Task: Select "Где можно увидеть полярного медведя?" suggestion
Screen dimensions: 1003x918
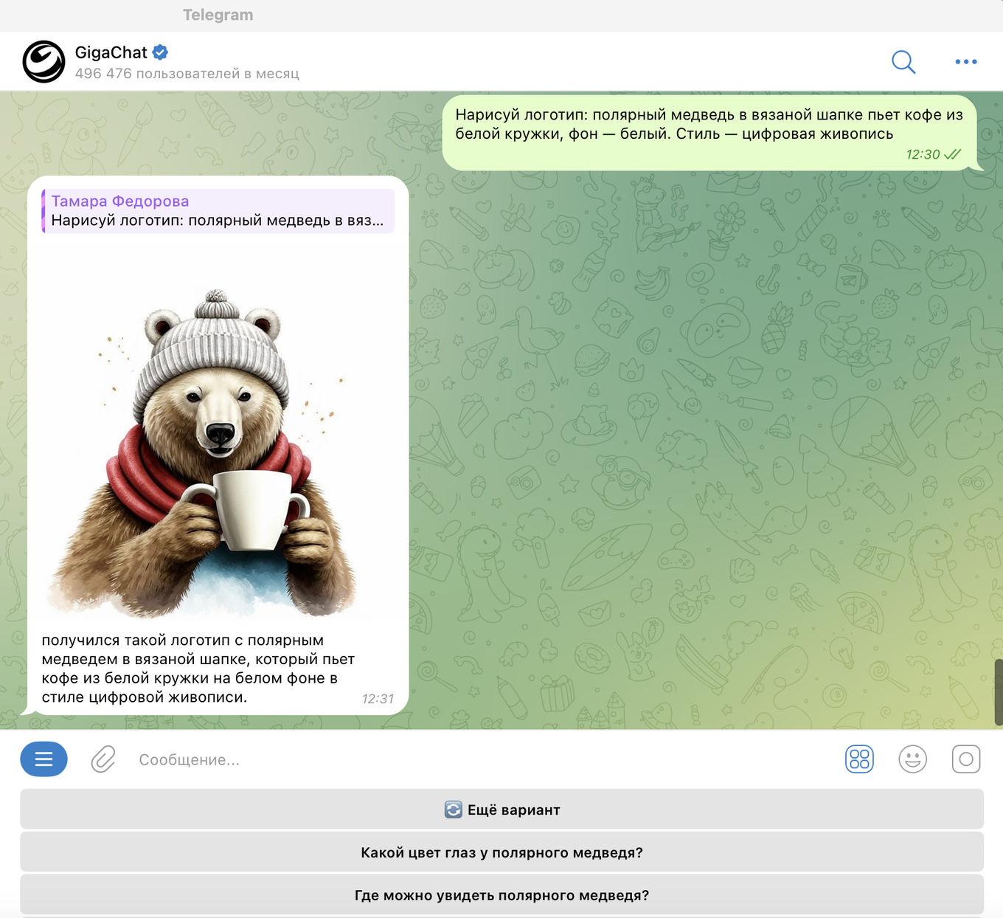Action: [502, 895]
